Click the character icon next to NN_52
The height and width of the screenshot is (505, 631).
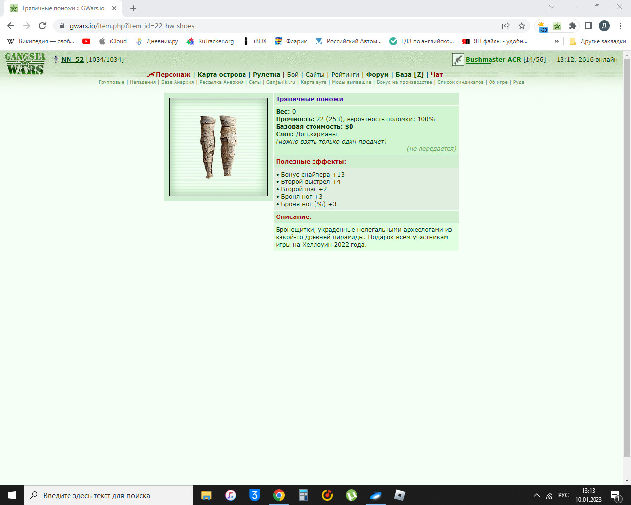point(56,59)
